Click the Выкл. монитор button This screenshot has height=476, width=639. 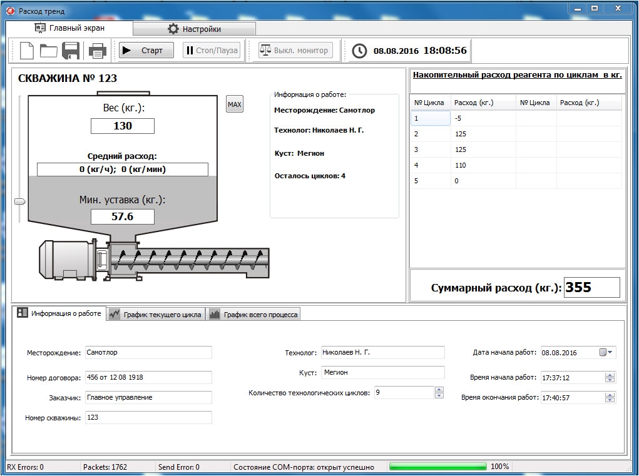(x=295, y=51)
